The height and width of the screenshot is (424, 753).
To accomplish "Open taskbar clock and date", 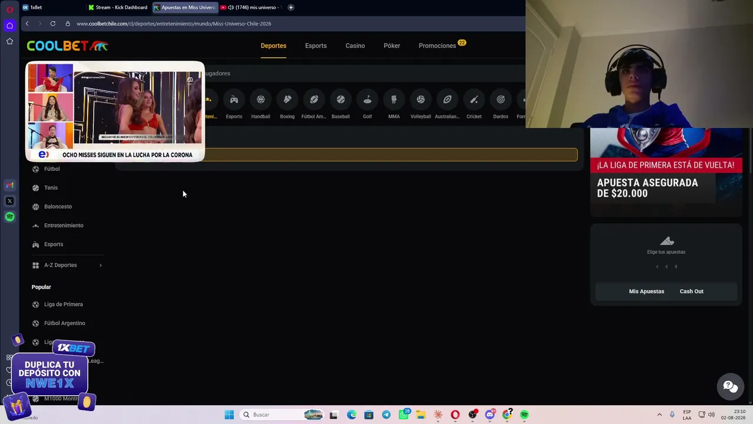I will [x=732, y=415].
